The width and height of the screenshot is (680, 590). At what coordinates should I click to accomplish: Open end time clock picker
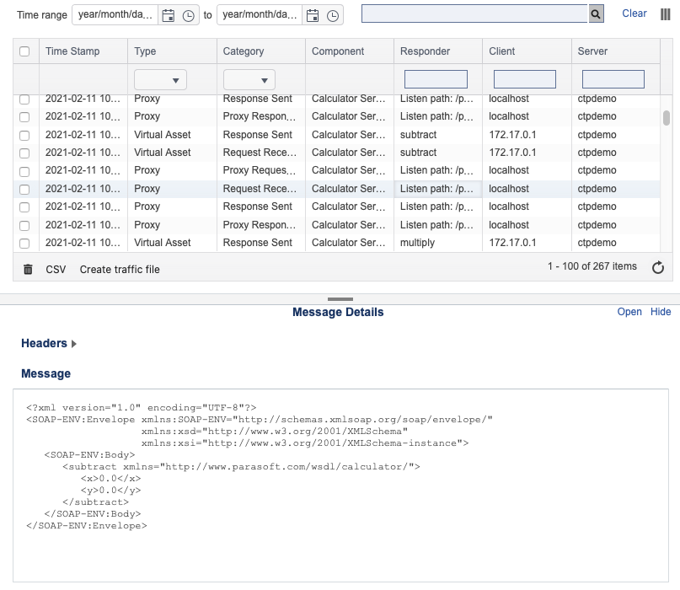(333, 16)
